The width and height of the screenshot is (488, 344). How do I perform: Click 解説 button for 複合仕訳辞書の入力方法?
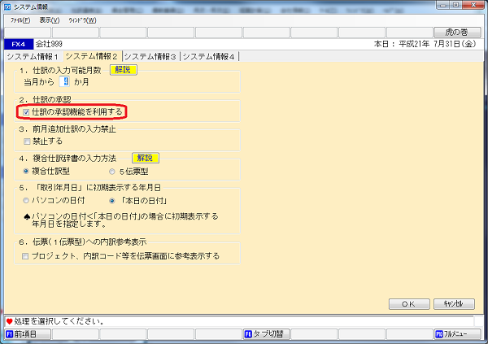click(146, 158)
